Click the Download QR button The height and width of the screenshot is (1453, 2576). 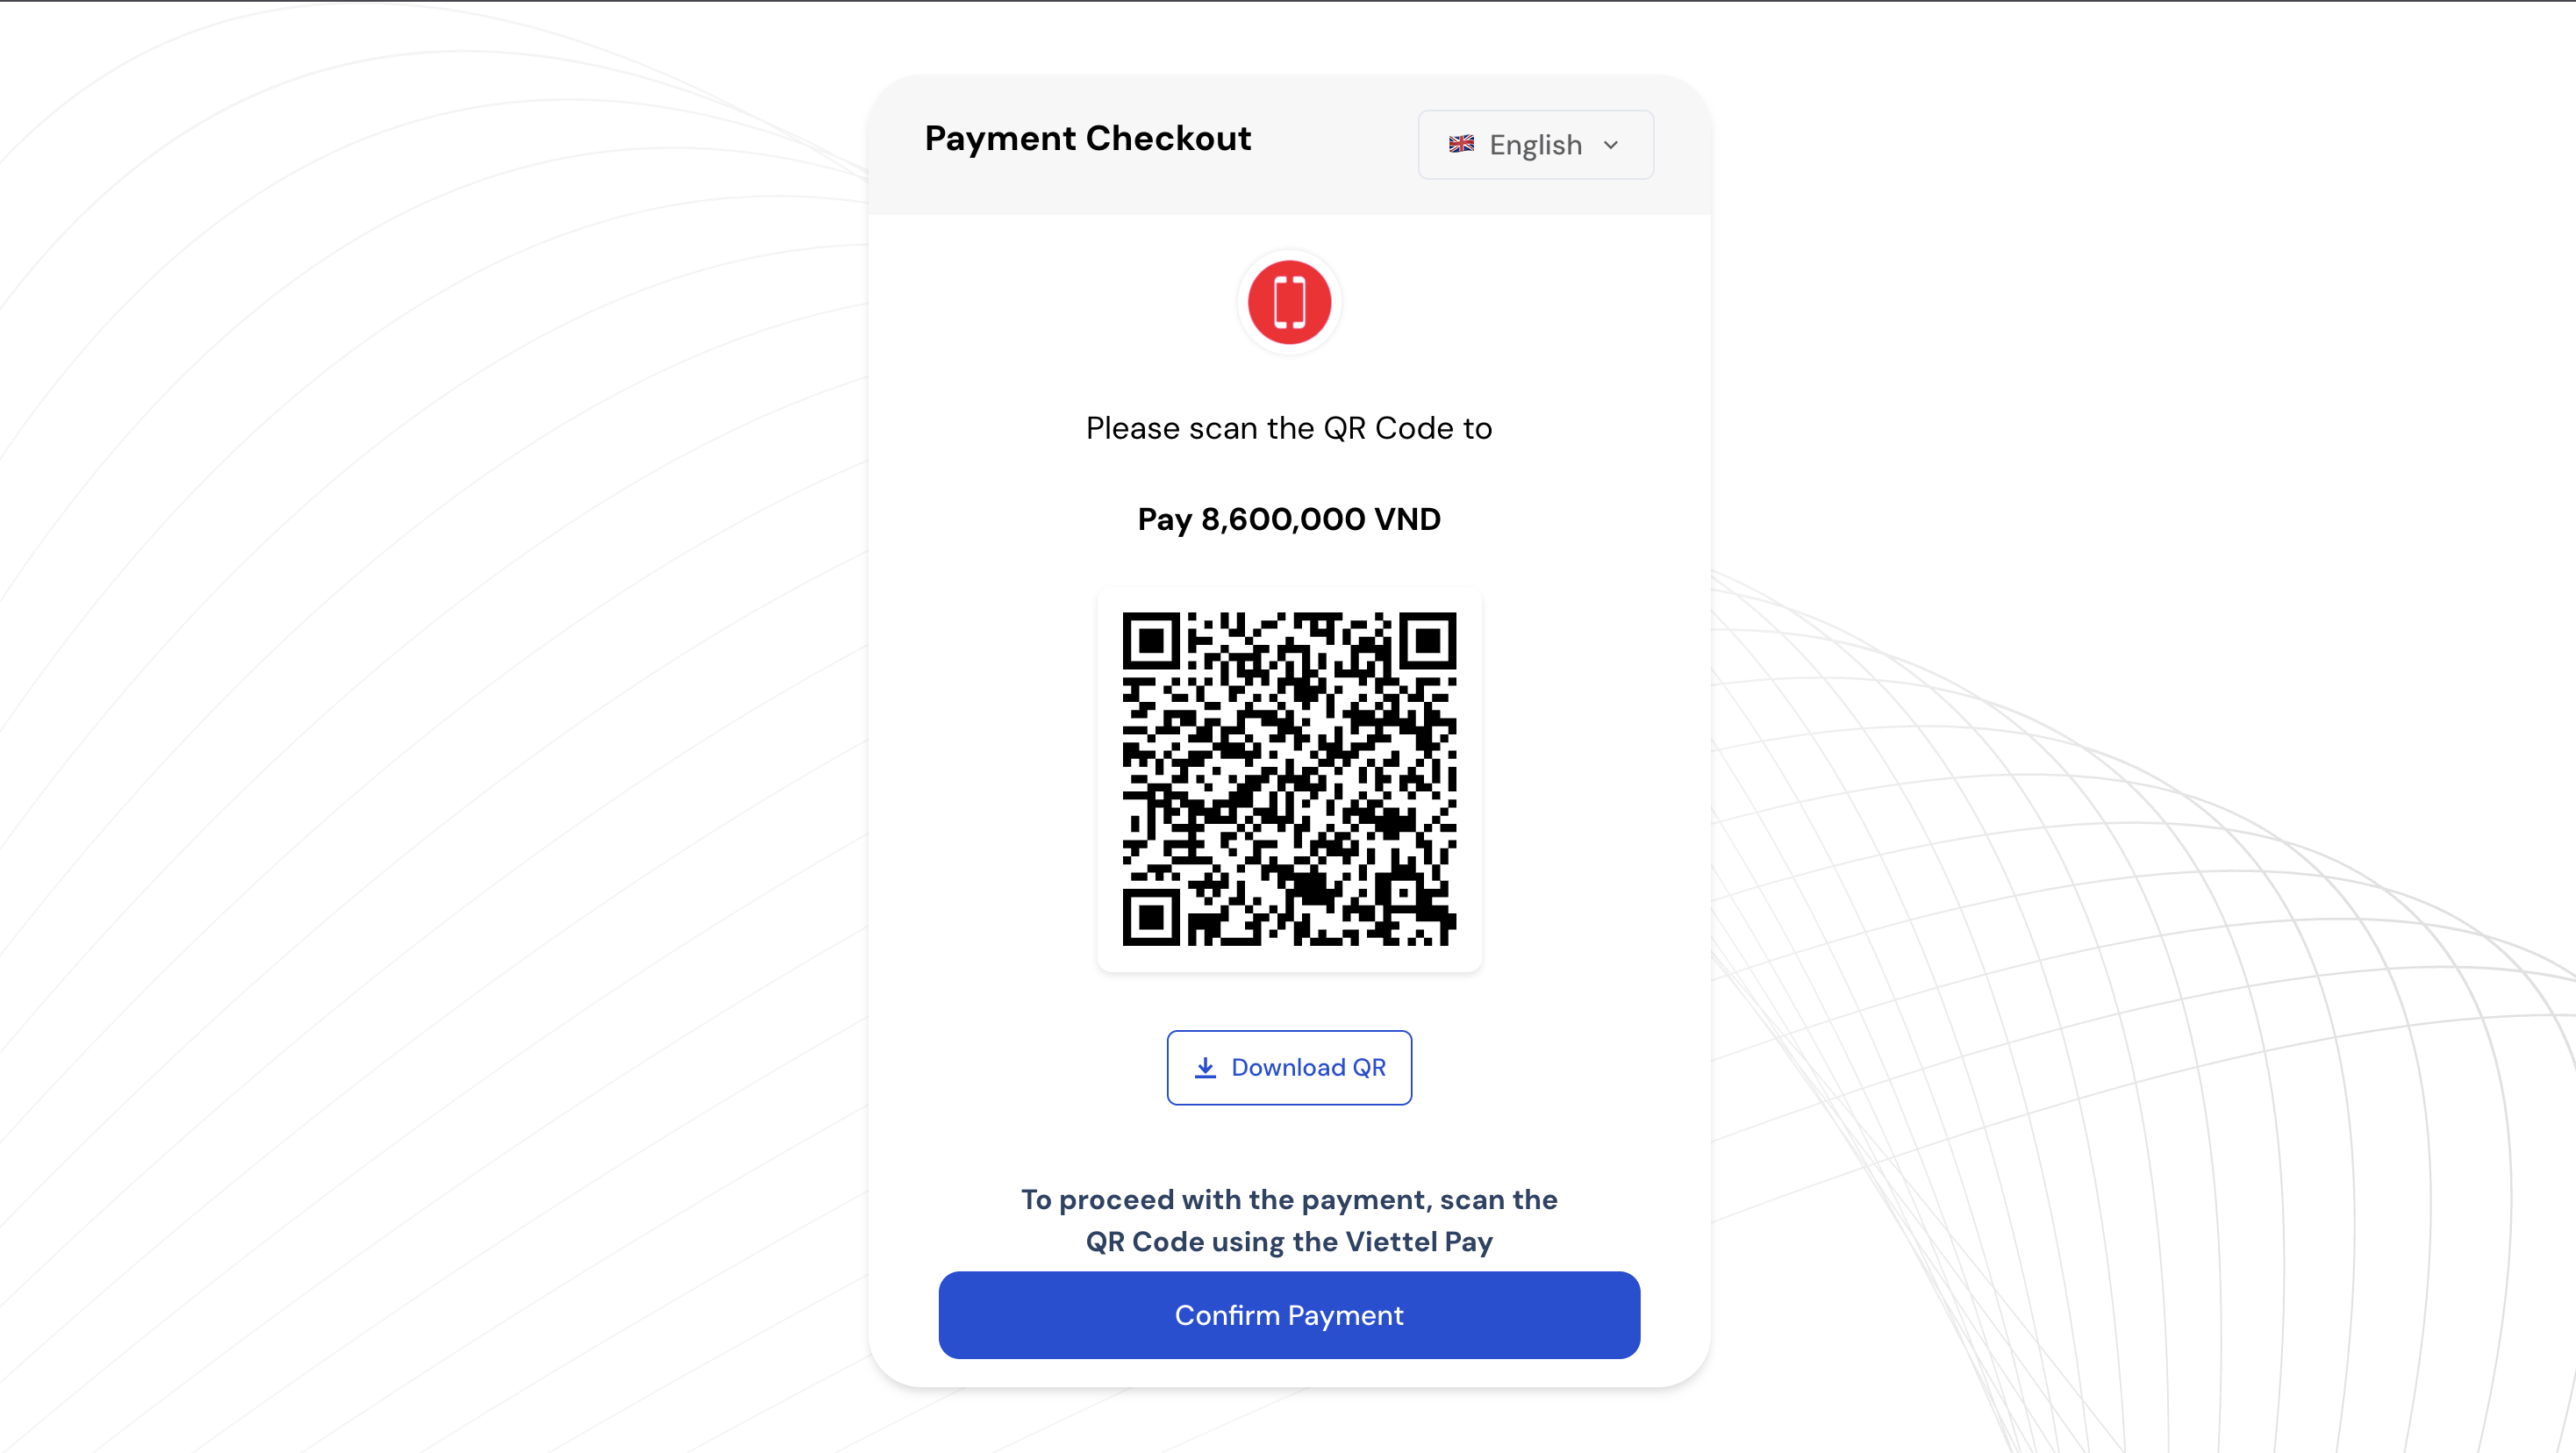click(1289, 1067)
